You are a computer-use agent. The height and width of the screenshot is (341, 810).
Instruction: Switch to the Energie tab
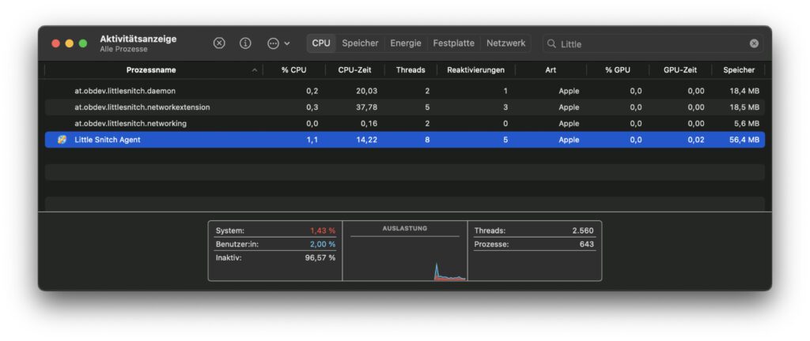(406, 43)
